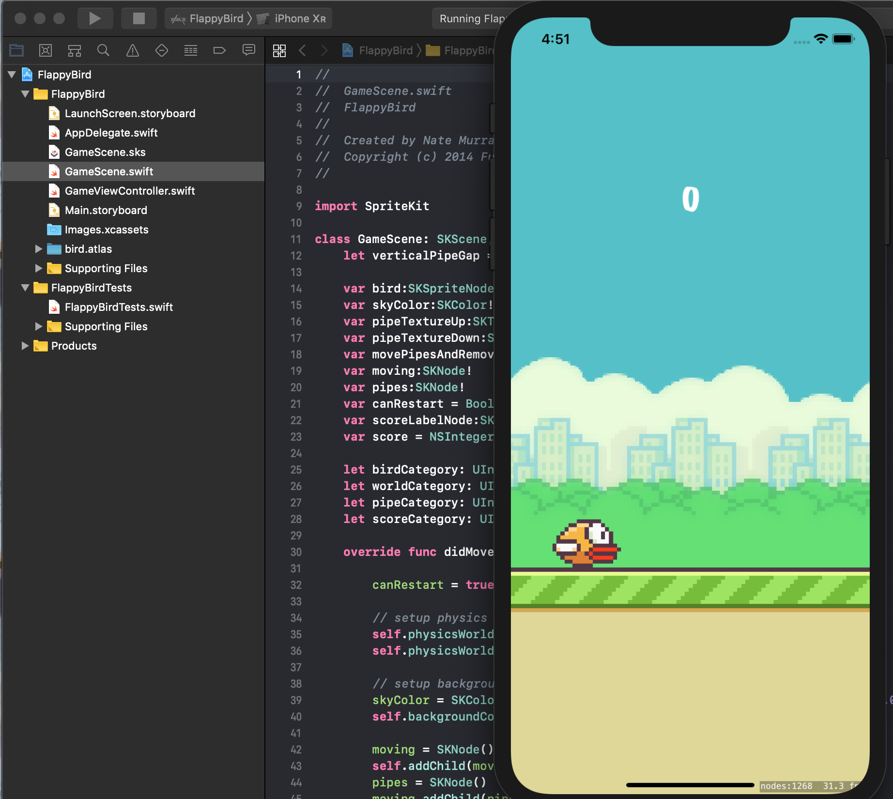Tap the bird in the simulator
893x799 pixels.
[x=586, y=543]
